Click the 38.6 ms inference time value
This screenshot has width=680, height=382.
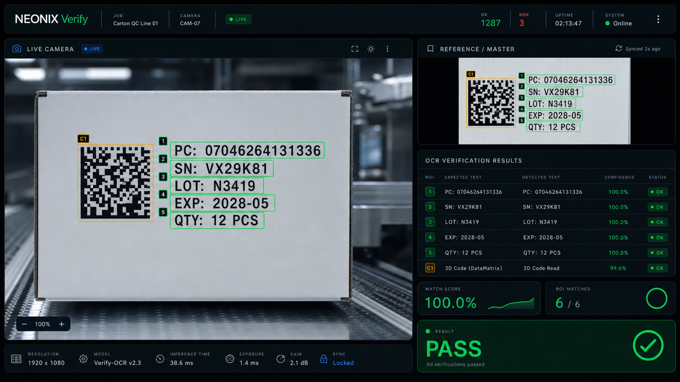coord(181,363)
